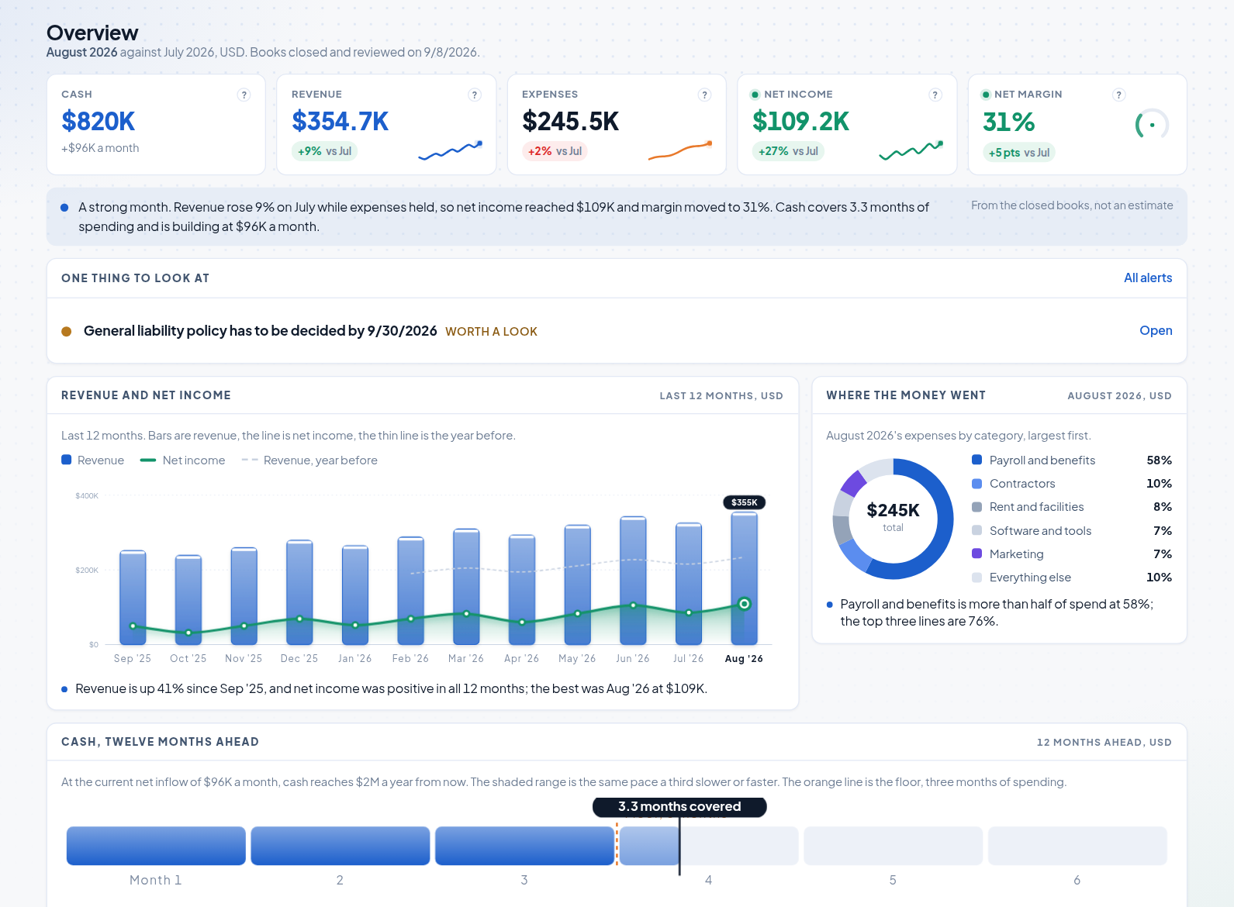Viewport: 1234px width, 907px height.
Task: Click the +9% vs Jul revenue badge
Action: pos(324,151)
